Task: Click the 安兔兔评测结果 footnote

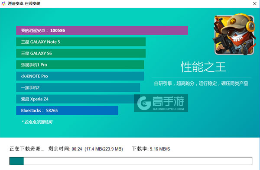Action: coord(37,122)
